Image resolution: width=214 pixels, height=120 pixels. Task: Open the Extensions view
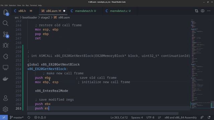tap(5, 56)
